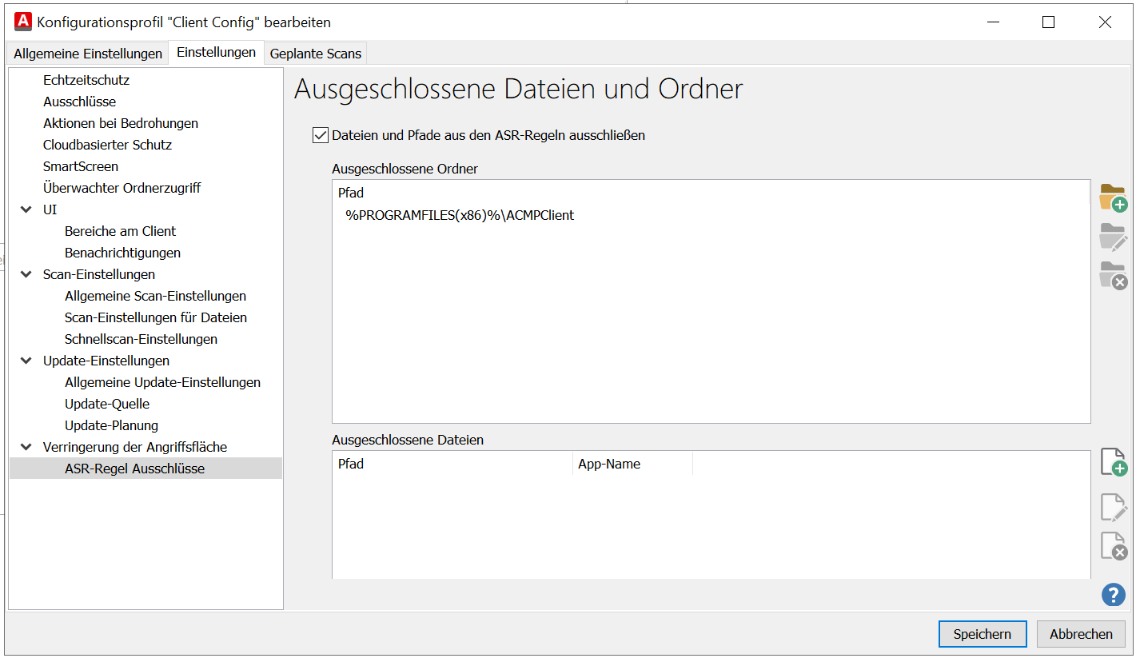Collapse the Update-Einstellungen section
1136x658 pixels.
pos(26,361)
